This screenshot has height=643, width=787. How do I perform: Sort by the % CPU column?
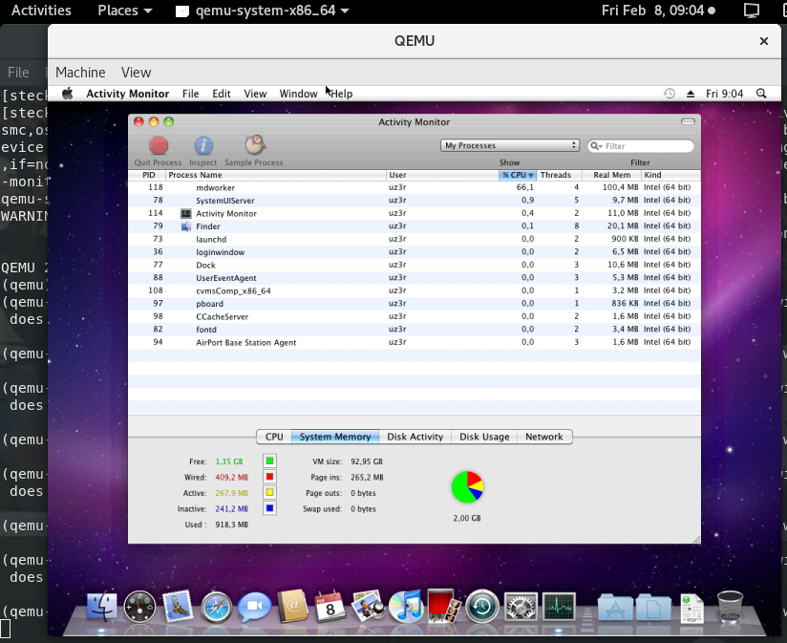pos(518,175)
